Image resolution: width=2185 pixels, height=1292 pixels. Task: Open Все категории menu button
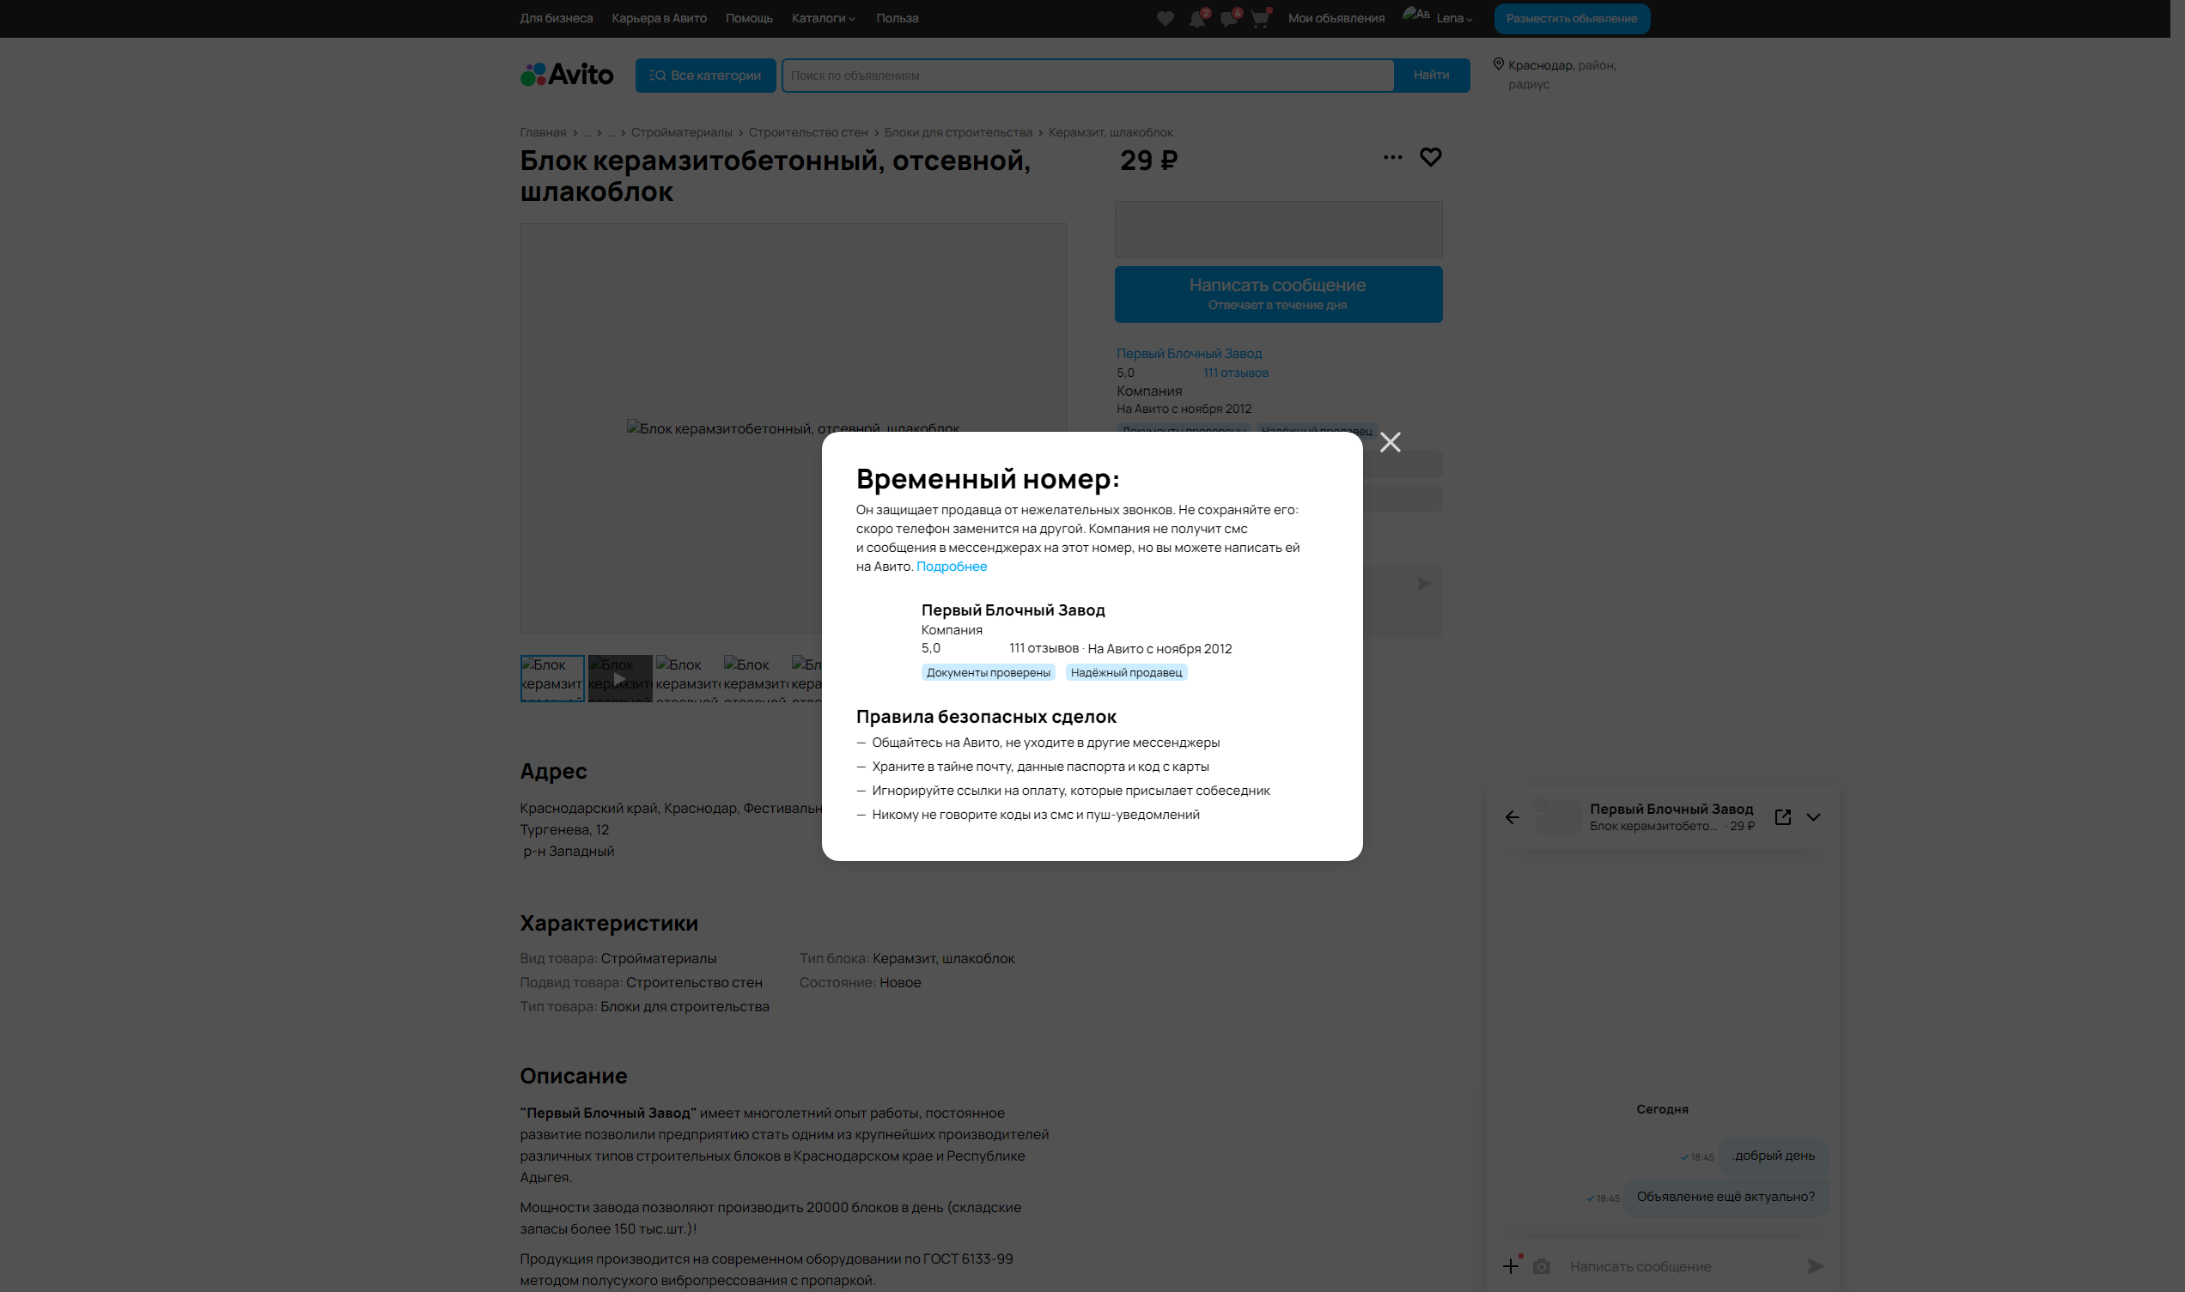[705, 76]
